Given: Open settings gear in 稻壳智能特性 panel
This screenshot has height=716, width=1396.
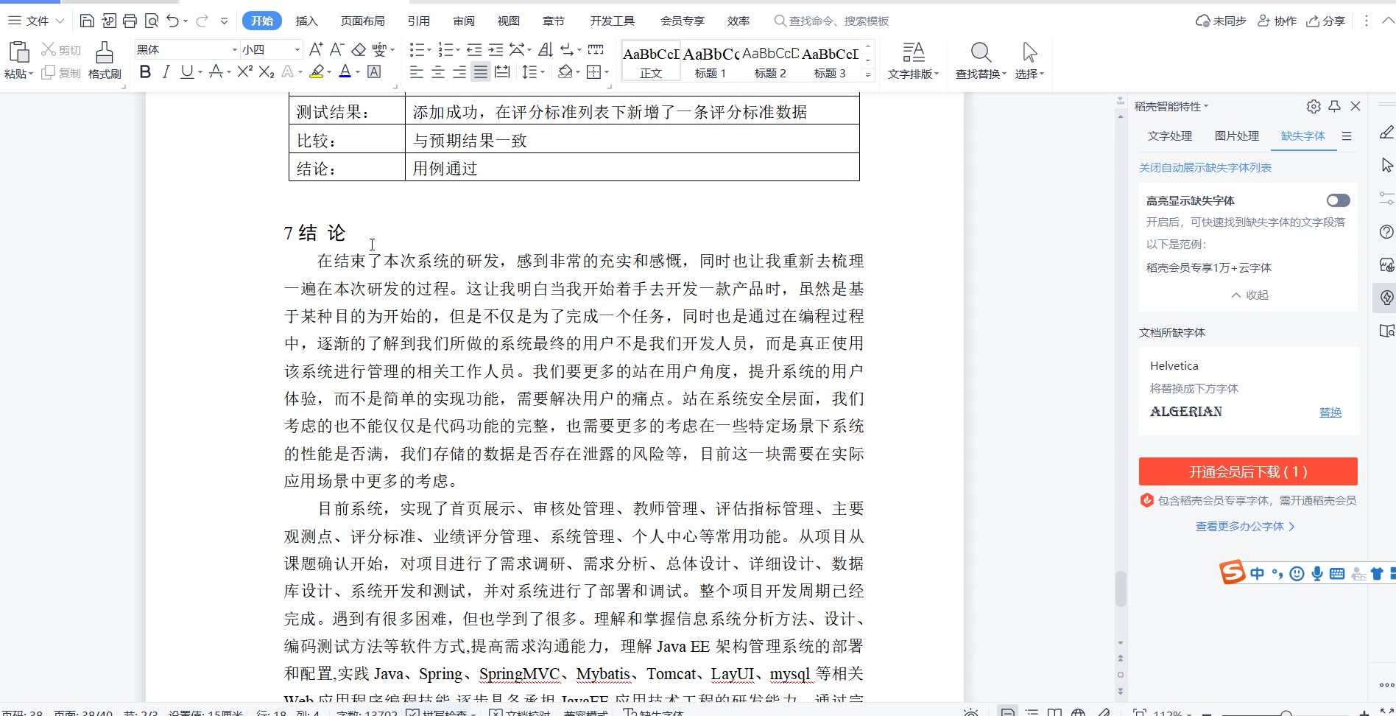Looking at the screenshot, I should point(1314,107).
